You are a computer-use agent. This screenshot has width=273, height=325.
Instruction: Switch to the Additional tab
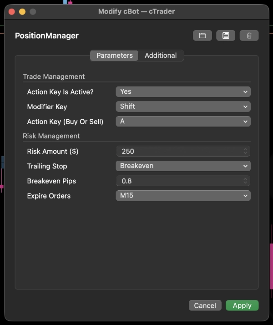pos(161,56)
